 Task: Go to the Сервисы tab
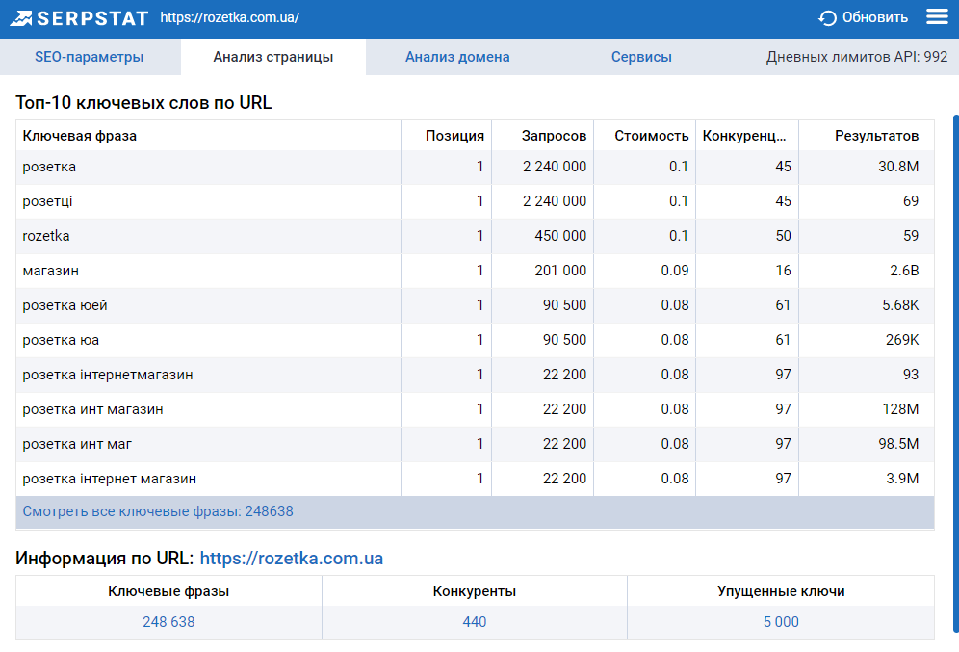pyautogui.click(x=641, y=57)
